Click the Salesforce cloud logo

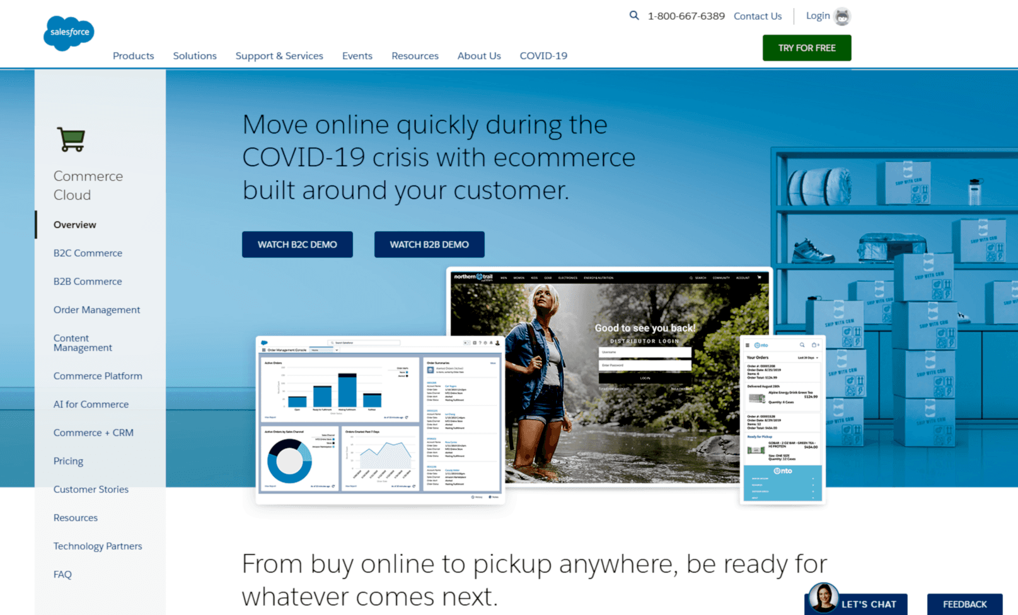(69, 33)
